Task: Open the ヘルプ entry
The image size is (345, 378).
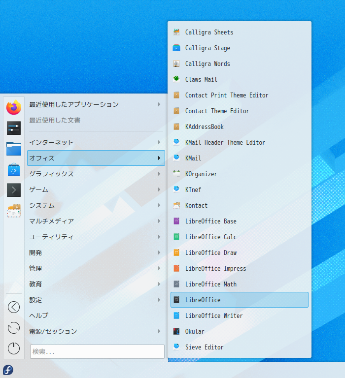Action: (96, 315)
